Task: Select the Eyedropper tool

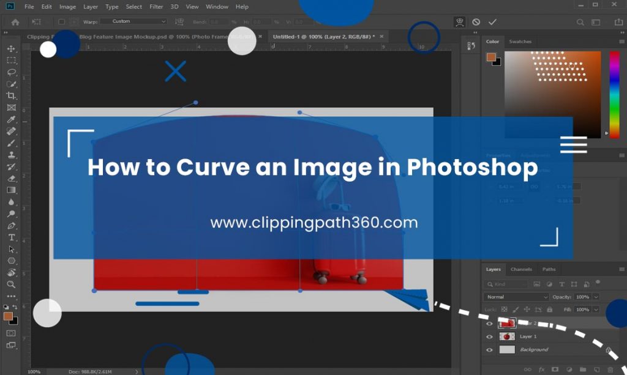Action: (x=11, y=119)
